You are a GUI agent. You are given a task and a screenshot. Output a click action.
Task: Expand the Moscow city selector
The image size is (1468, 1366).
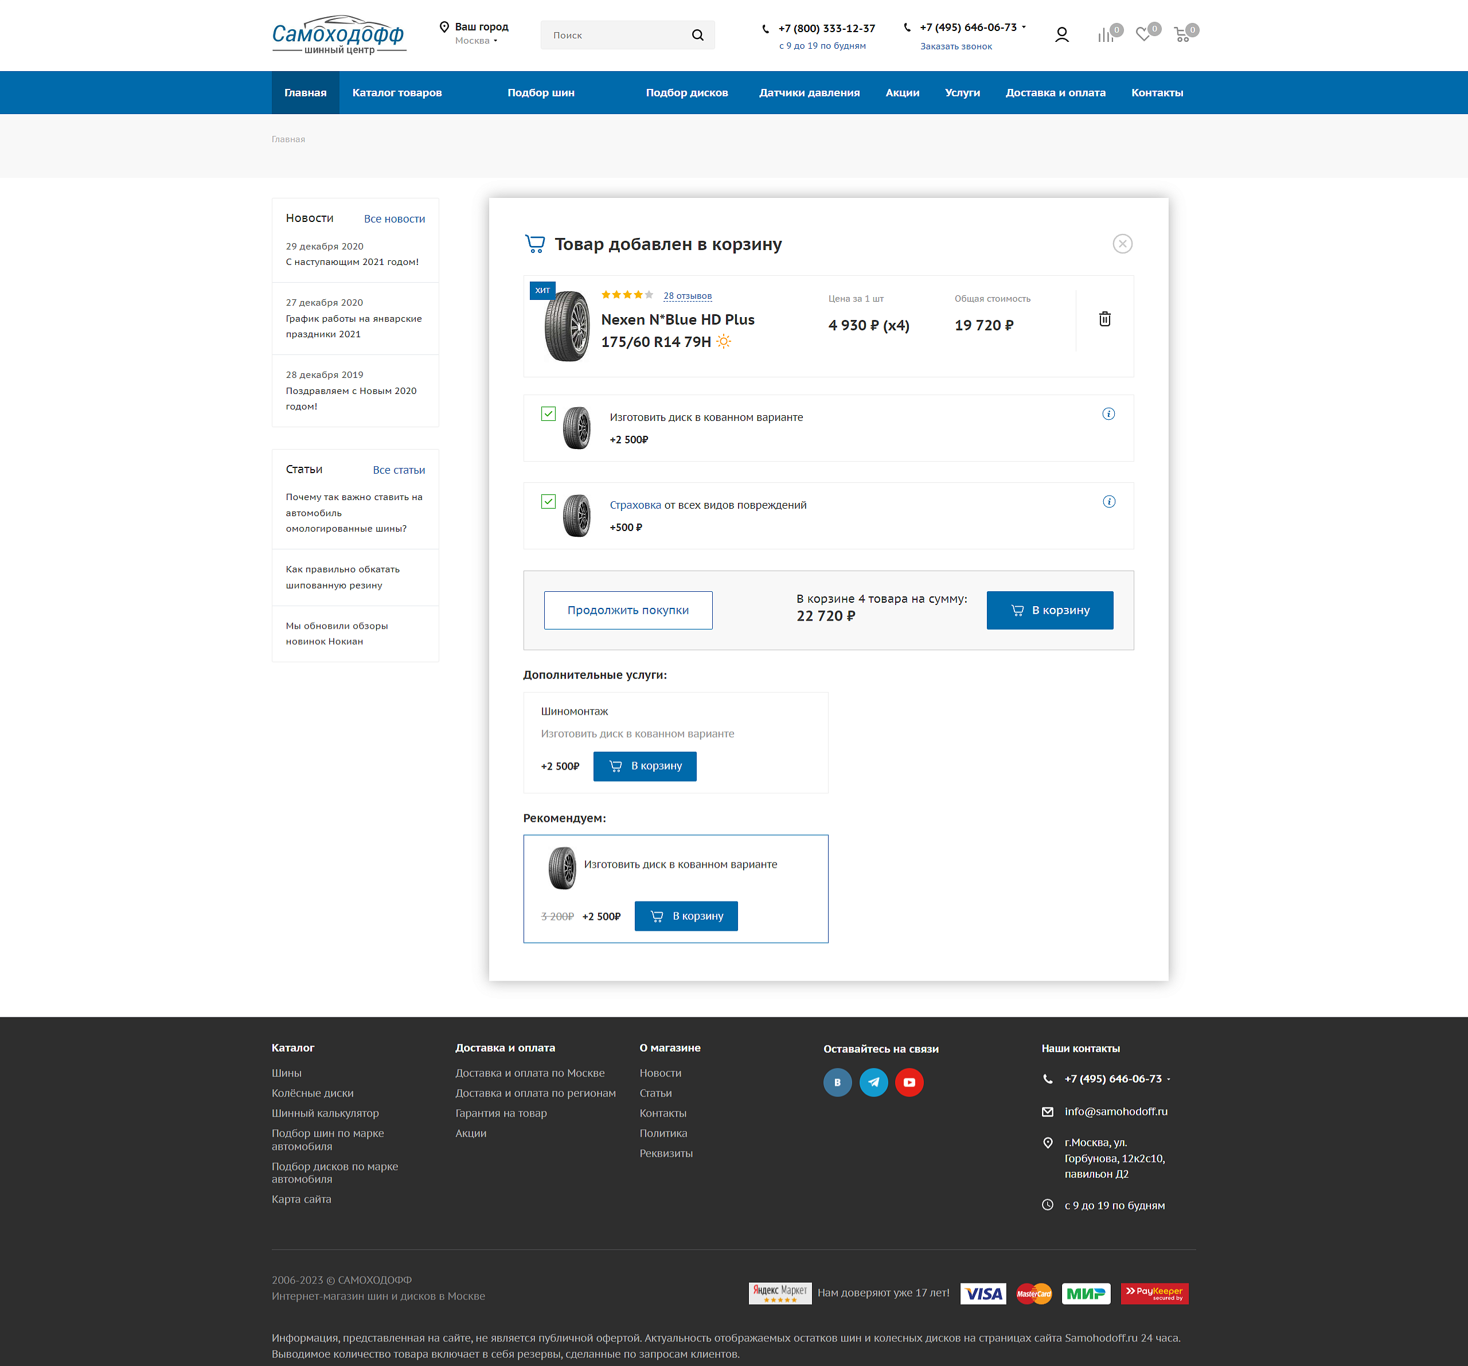pyautogui.click(x=477, y=41)
